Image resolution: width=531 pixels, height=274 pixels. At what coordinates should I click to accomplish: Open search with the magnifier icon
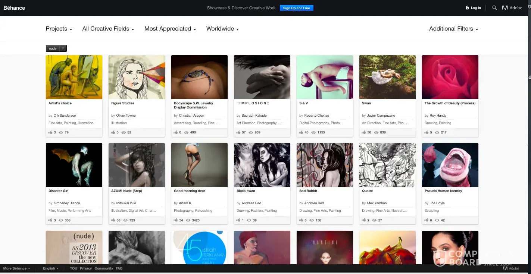click(x=494, y=8)
